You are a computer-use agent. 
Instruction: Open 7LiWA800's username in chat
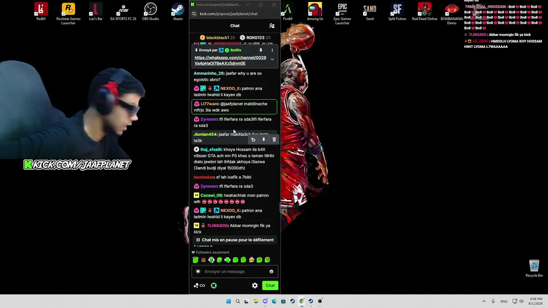click(217, 225)
